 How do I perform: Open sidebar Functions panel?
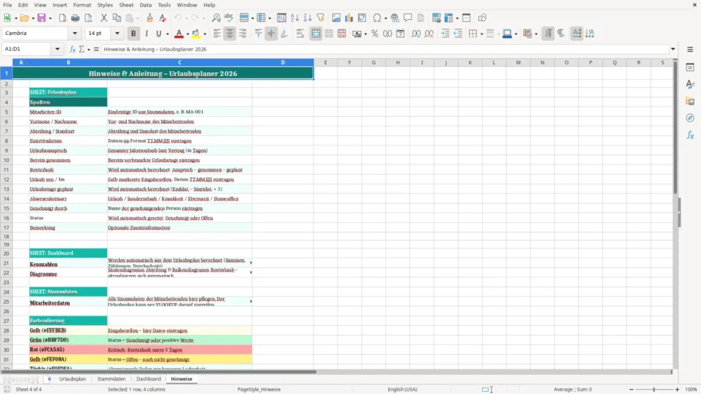pos(690,135)
